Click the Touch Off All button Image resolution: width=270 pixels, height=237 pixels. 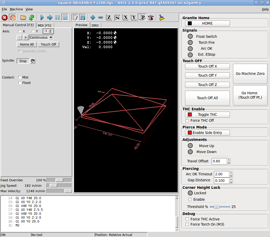tap(207, 98)
